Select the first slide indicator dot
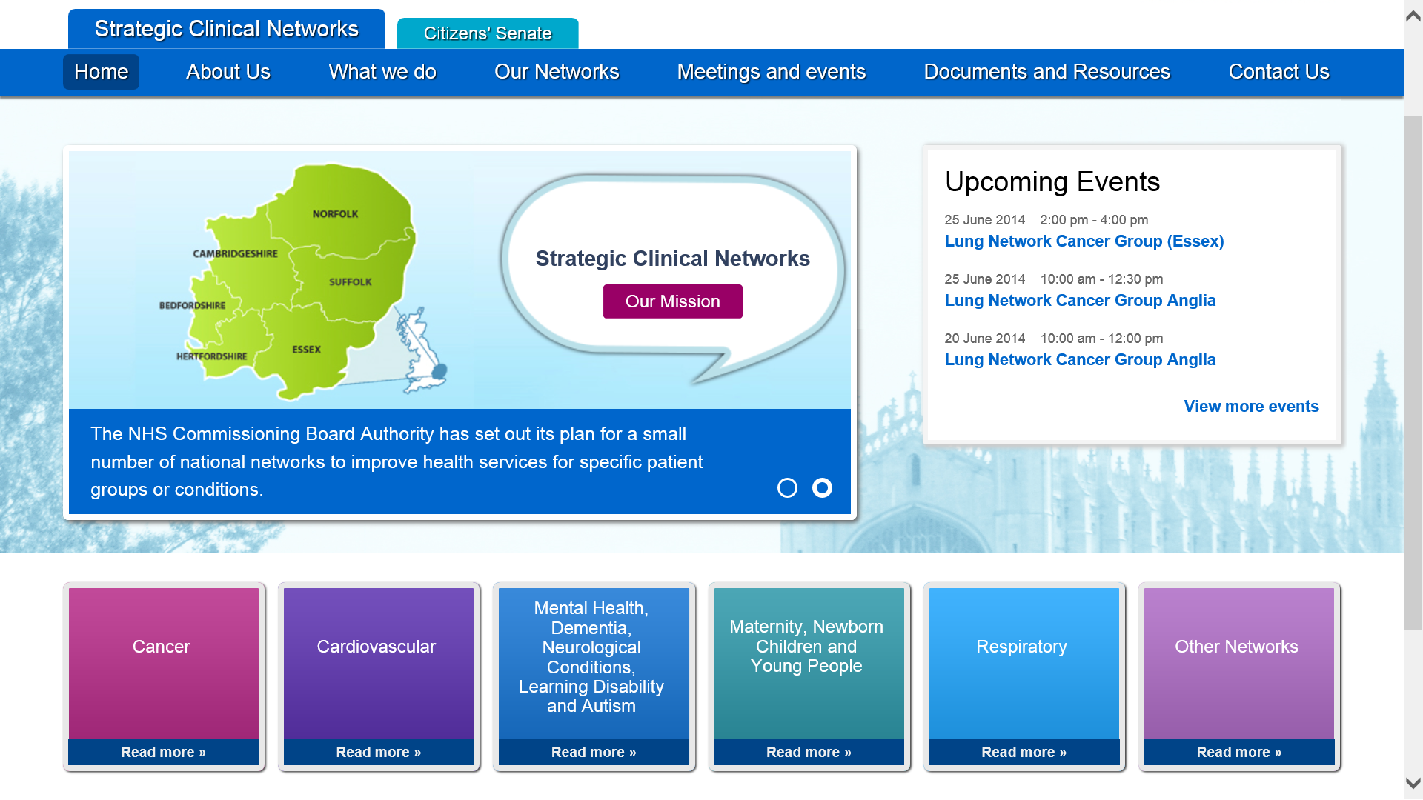This screenshot has height=800, width=1423. pos(787,488)
